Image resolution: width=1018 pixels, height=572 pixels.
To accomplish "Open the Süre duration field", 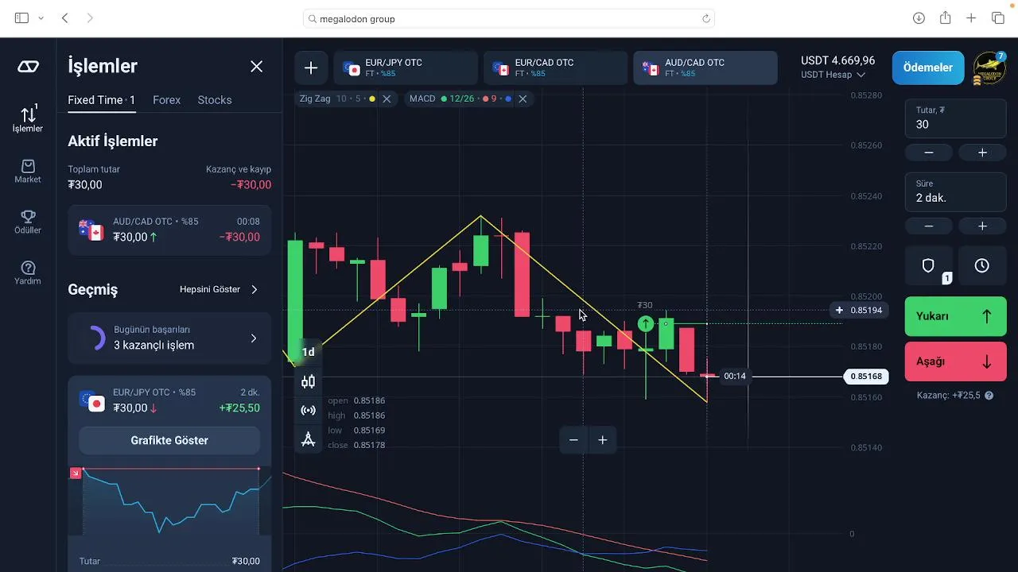I will point(955,191).
